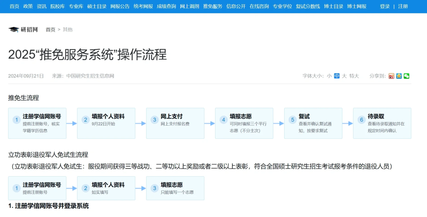Click step 6 circle for 待录取
Screen dimensions: 427x217
click(x=361, y=120)
